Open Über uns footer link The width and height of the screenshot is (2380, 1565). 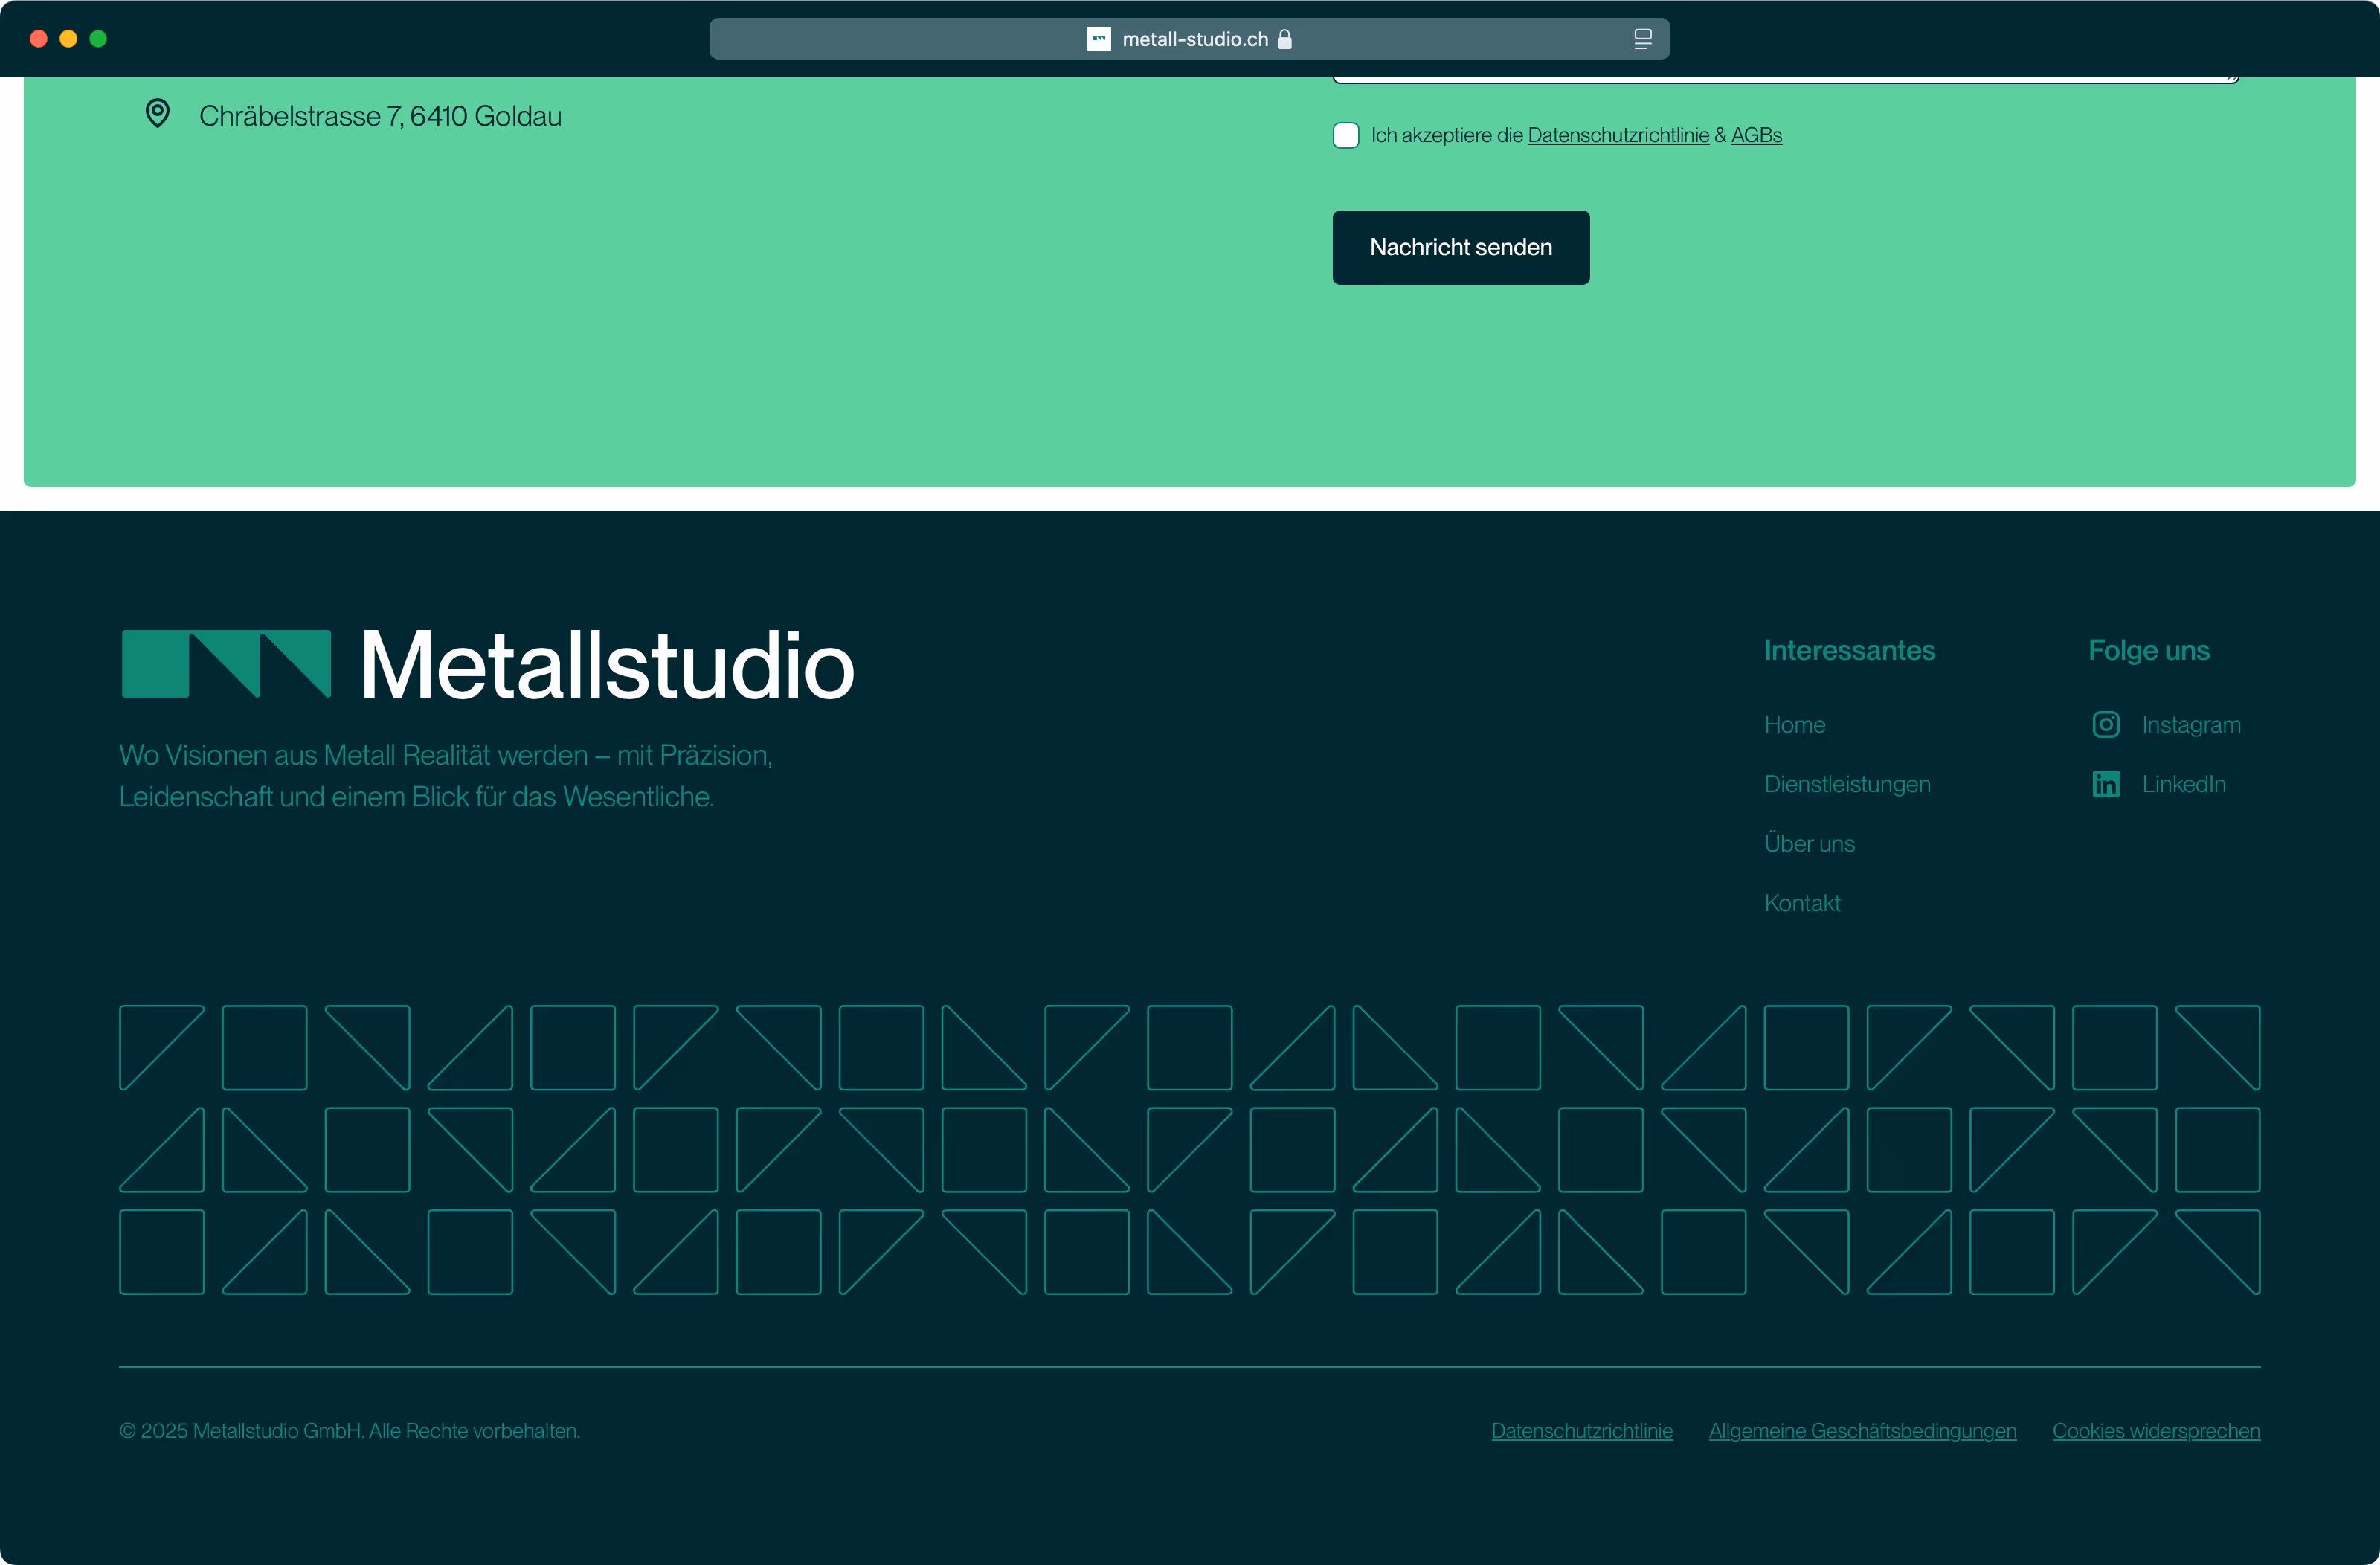point(1809,844)
